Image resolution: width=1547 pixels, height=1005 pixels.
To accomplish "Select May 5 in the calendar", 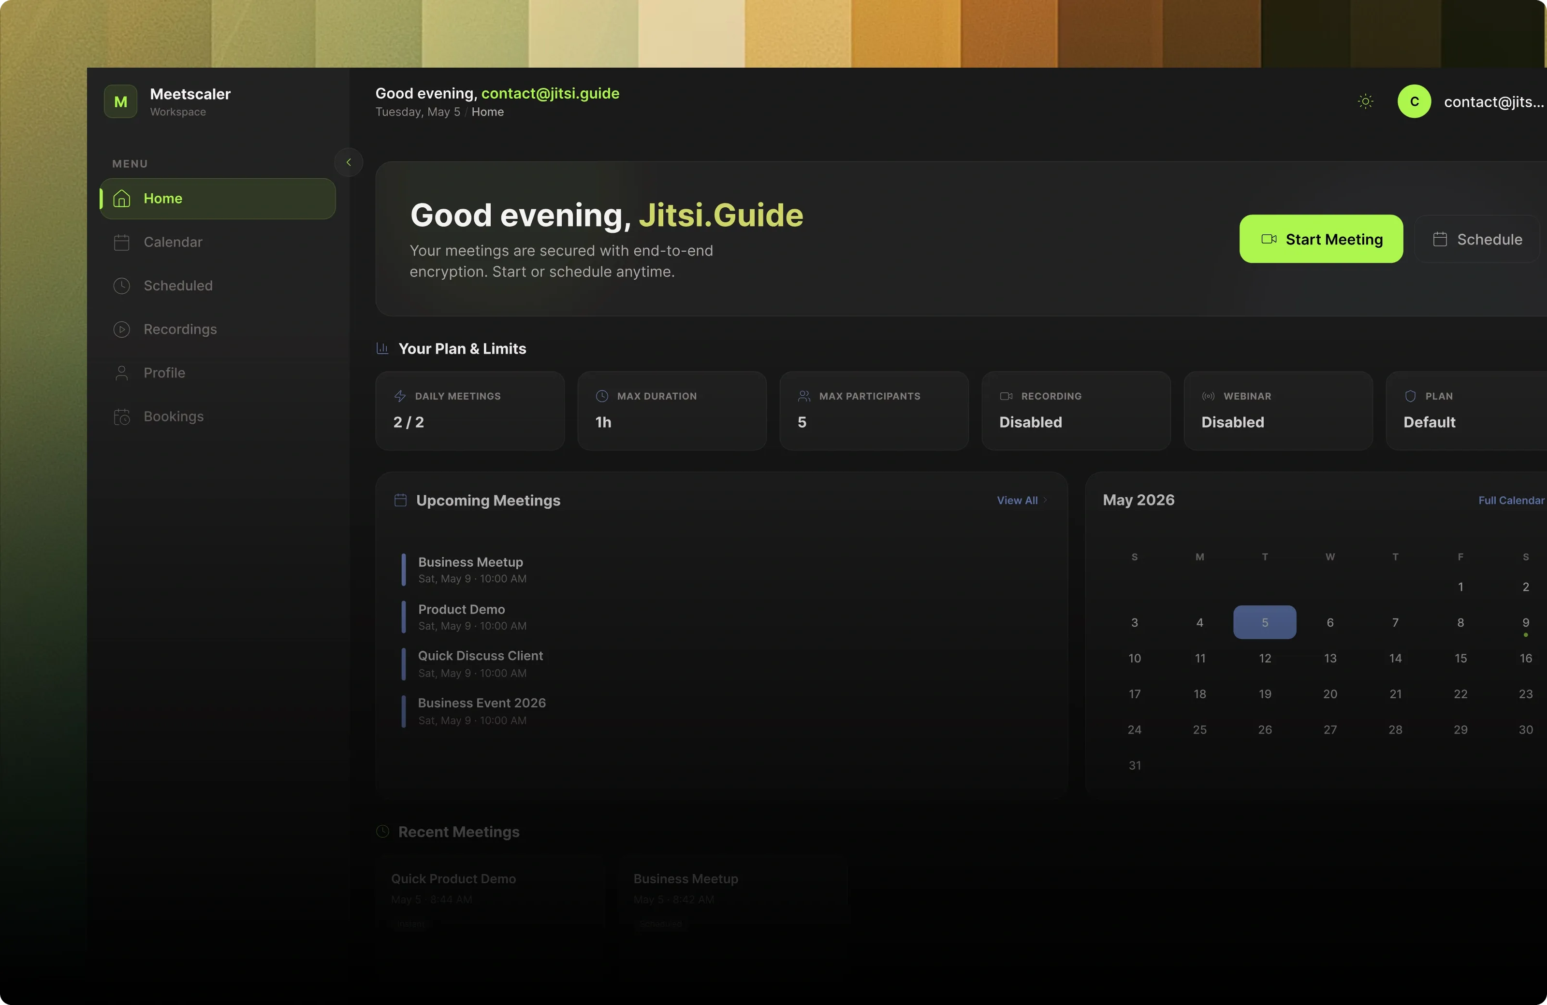I will click(x=1265, y=622).
